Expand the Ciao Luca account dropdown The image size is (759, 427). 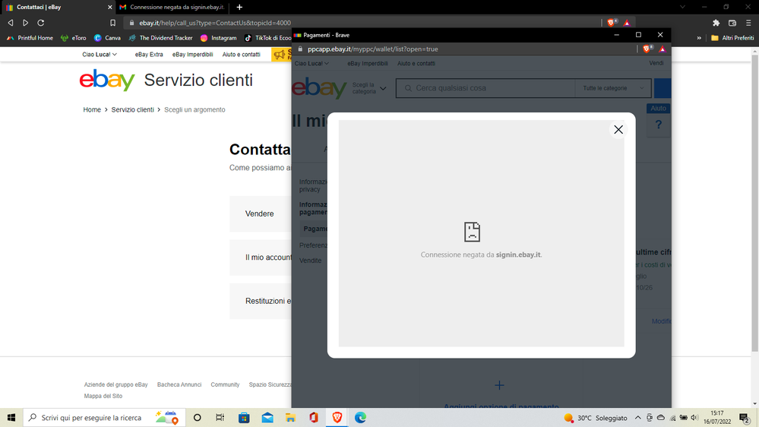pos(100,55)
